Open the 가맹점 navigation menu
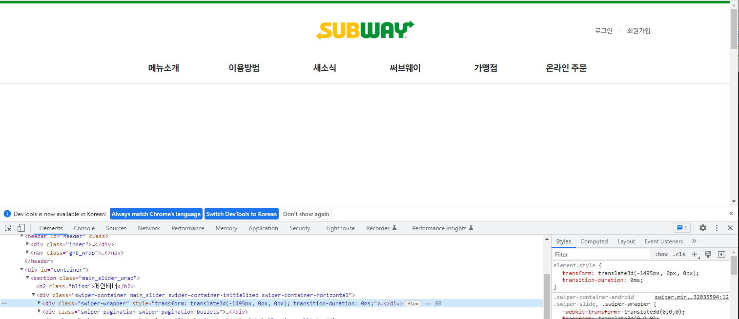 [486, 68]
